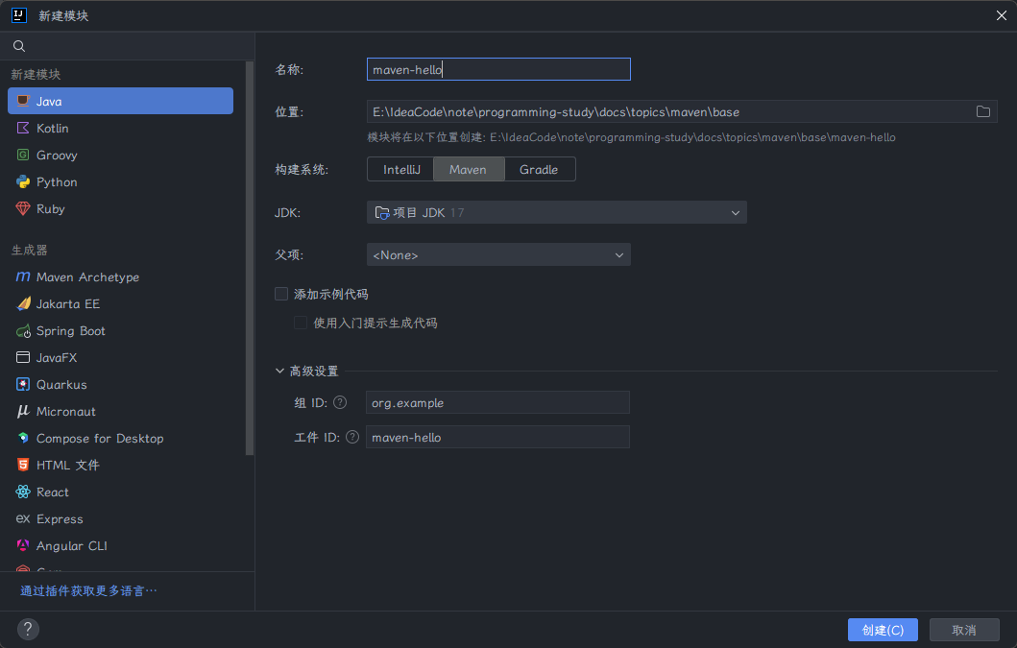Click the 新建模块 list heading

point(36,75)
